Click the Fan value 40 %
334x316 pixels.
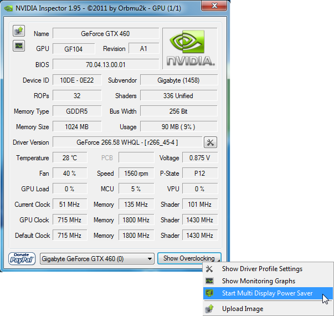click(70, 174)
